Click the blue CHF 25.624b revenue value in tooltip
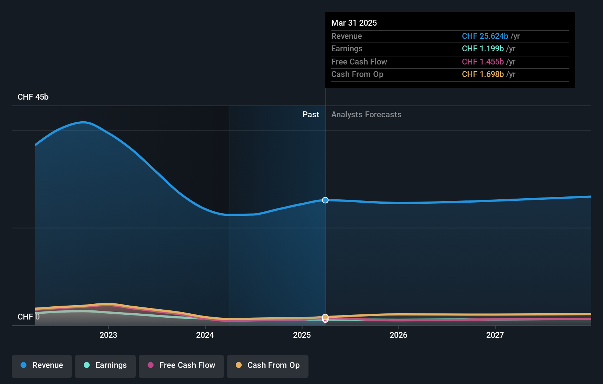 [485, 36]
